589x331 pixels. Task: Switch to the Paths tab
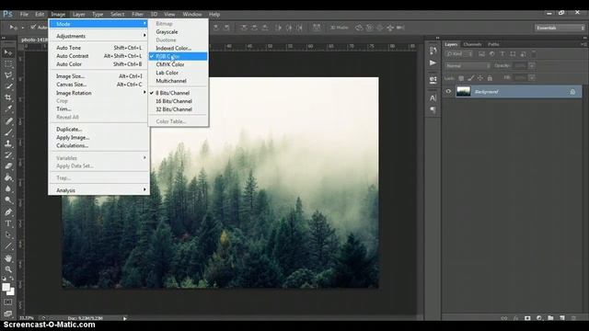493,44
